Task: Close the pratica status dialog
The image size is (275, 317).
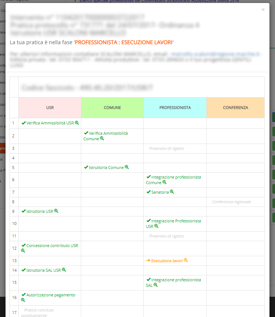Action: pos(263,10)
